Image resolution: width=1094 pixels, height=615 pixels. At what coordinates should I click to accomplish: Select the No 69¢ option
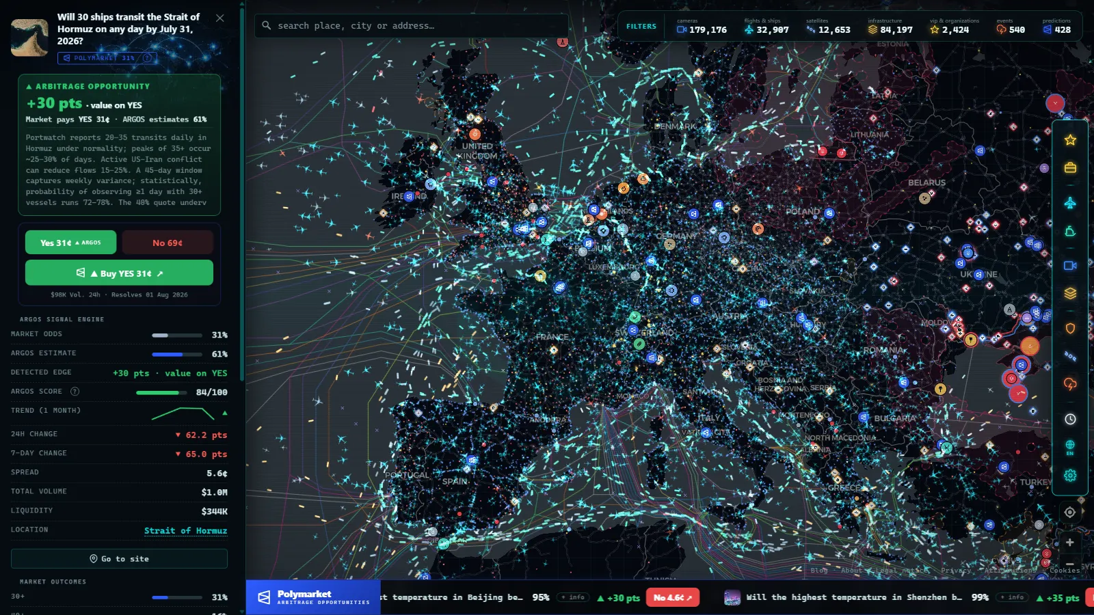click(168, 243)
